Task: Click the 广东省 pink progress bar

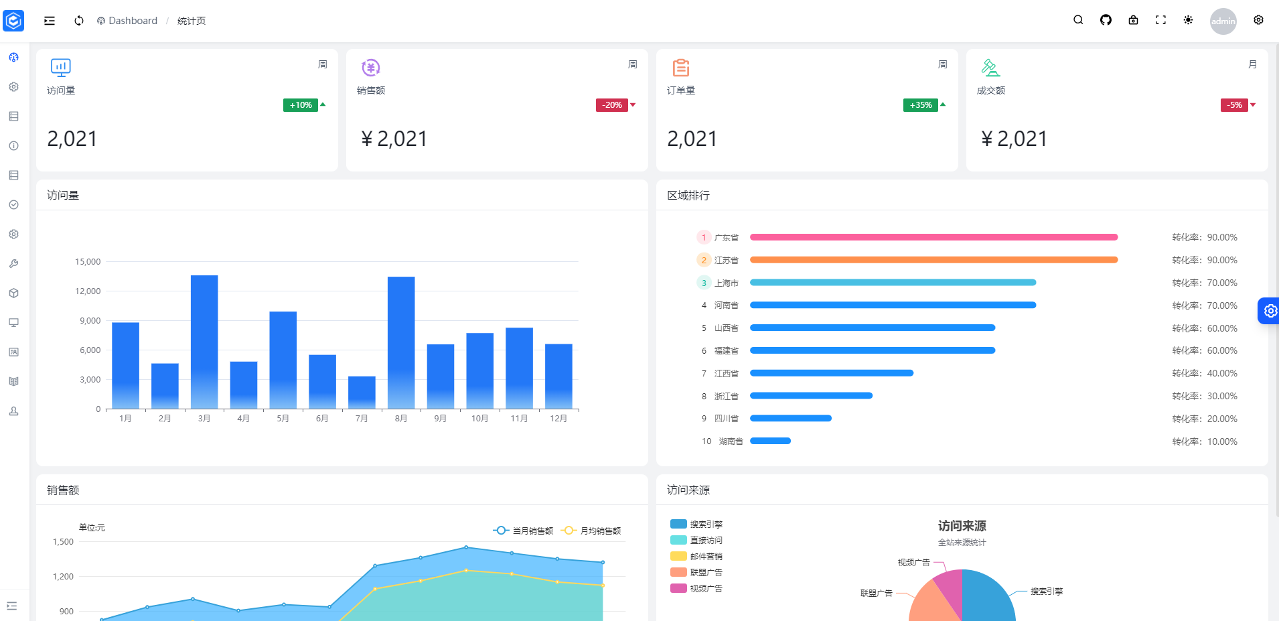Action: coord(934,237)
